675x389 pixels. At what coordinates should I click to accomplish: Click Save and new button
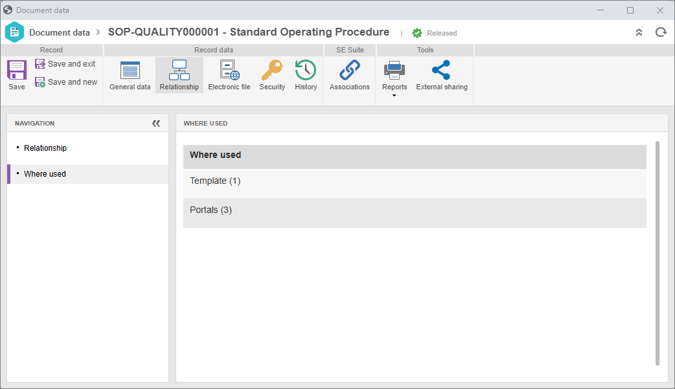pyautogui.click(x=66, y=82)
